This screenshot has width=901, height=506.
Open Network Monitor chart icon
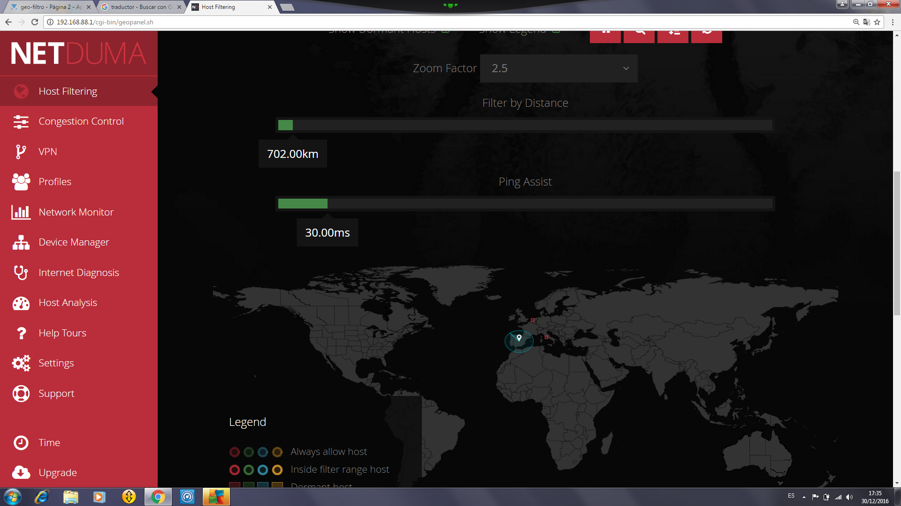pyautogui.click(x=21, y=212)
